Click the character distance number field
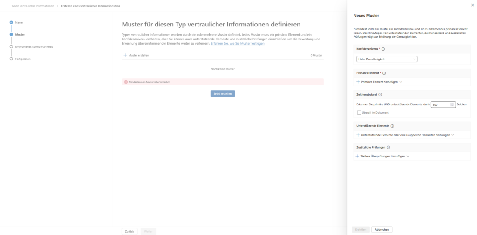 click(x=440, y=104)
